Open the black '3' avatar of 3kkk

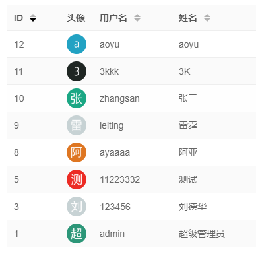tap(77, 71)
